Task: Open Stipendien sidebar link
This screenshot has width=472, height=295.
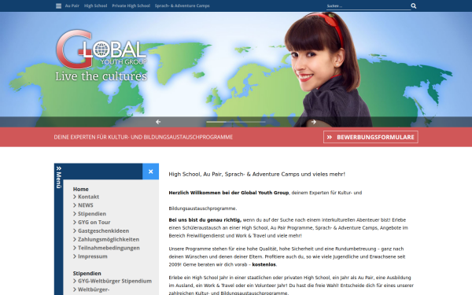Action: pyautogui.click(x=92, y=214)
